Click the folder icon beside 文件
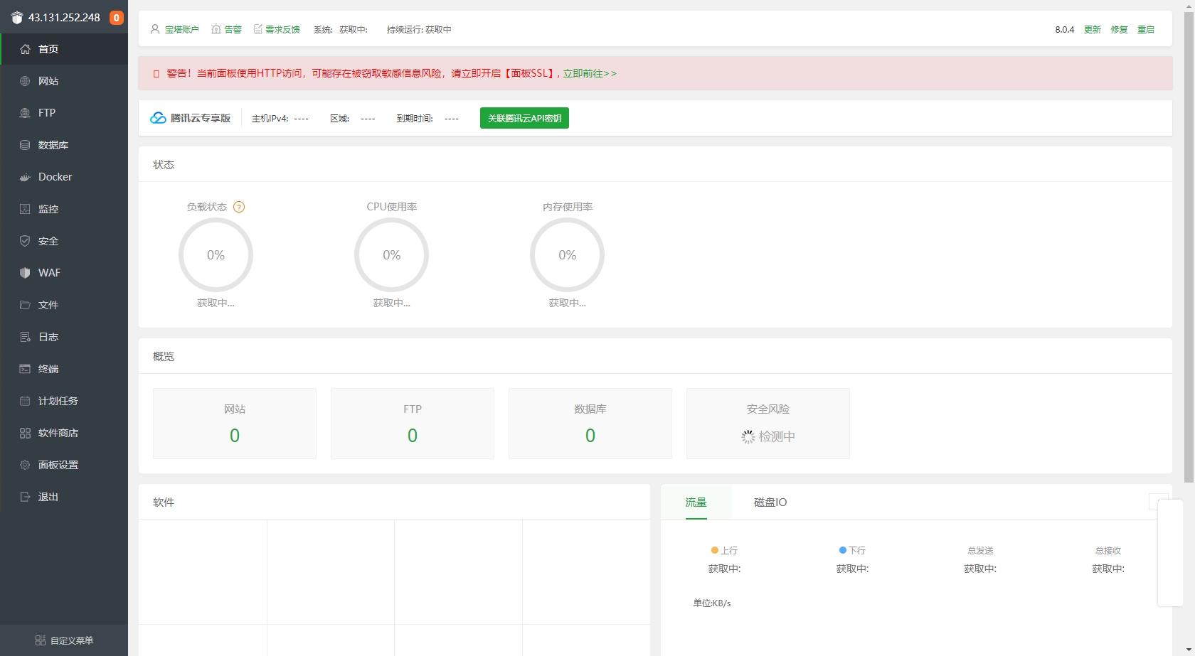This screenshot has width=1195, height=656. coord(25,305)
